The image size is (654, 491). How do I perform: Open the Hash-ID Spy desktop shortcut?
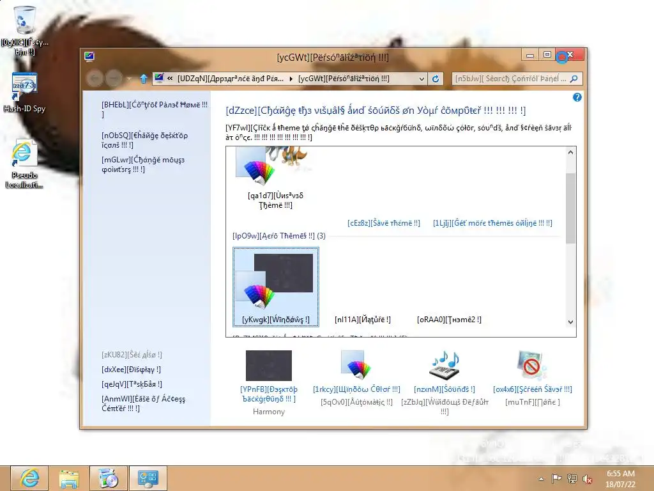24,92
